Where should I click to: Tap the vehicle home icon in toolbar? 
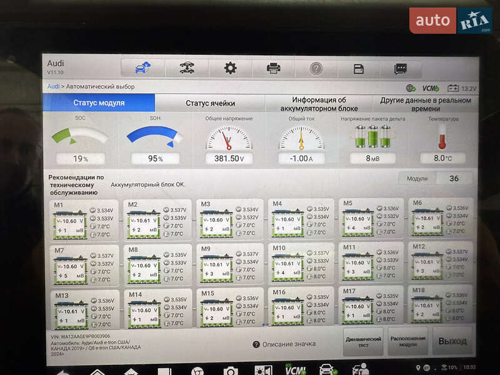point(142,68)
